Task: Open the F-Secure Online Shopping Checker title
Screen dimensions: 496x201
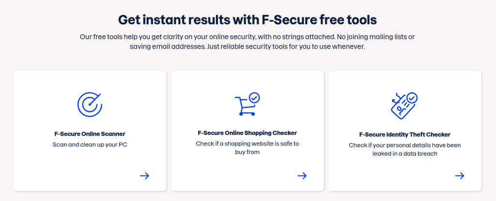Action: coord(247,133)
